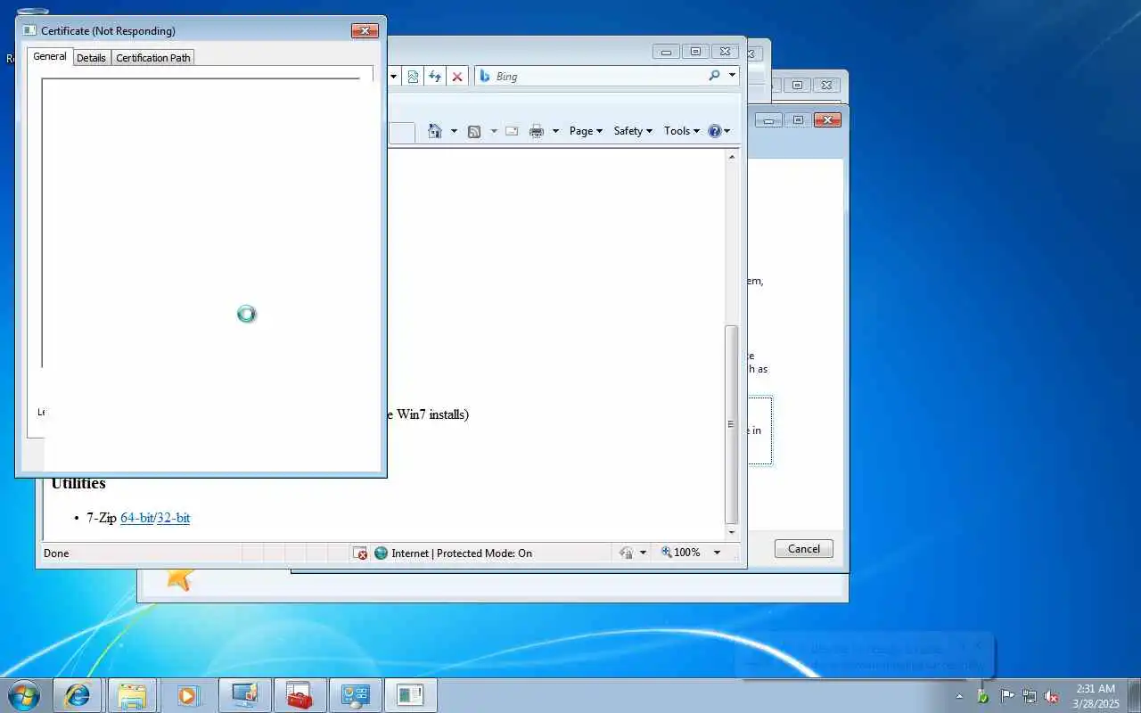The width and height of the screenshot is (1141, 713).
Task: Click the privacy report icon in status bar
Action: point(627,553)
